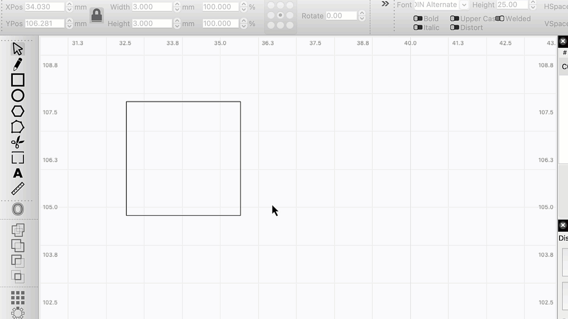Screen dimensions: 568x319
Task: Pick the Pencil line drawing tool
Action: pyautogui.click(x=18, y=64)
